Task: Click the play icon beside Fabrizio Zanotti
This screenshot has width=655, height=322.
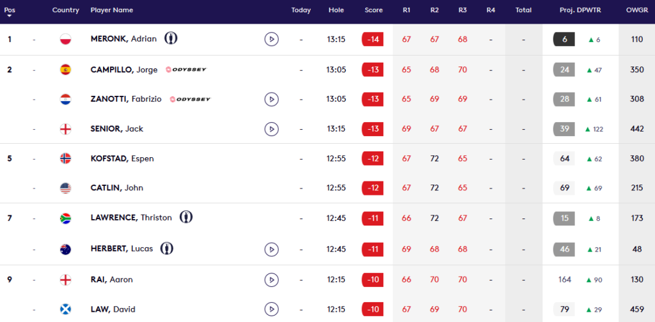Action: coord(271,99)
